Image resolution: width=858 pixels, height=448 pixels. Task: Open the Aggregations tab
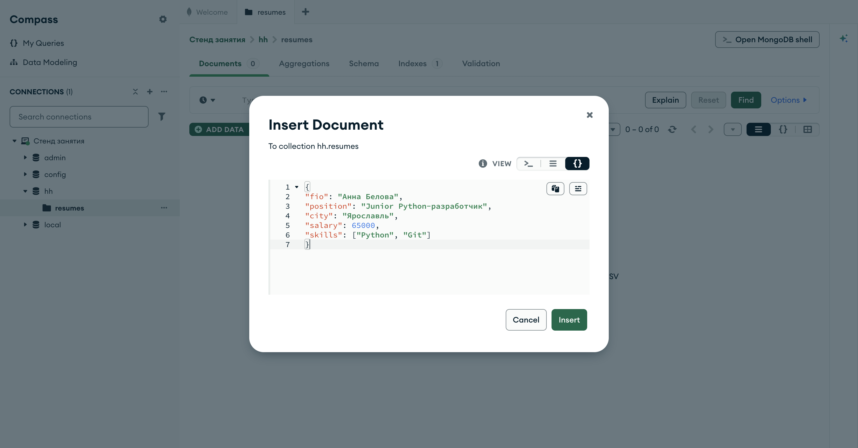[x=304, y=63]
